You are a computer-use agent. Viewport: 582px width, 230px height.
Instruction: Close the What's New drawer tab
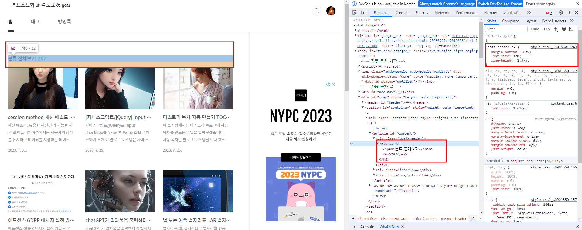403,226
